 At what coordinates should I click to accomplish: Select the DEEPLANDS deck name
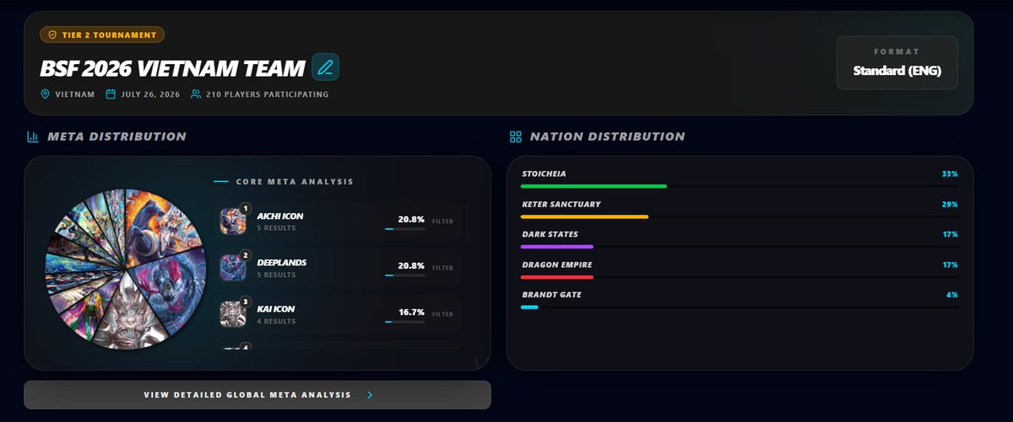282,263
